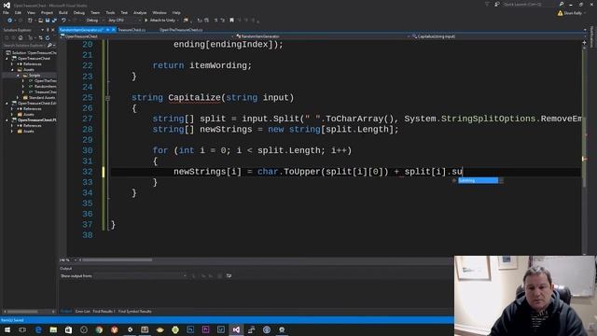This screenshot has width=597, height=336.
Task: Expand References under first OpenTreasureChest project
Action: tap(12, 64)
